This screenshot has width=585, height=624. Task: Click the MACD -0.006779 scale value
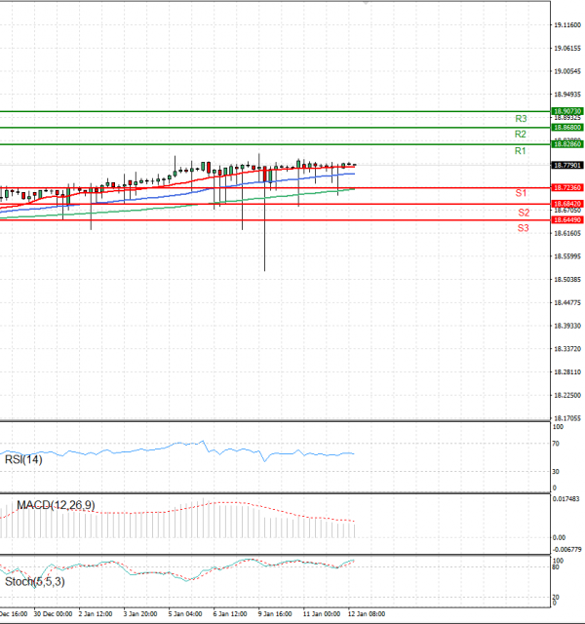pos(567,550)
